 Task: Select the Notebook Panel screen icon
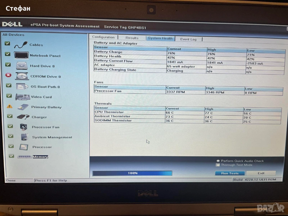point(21,55)
